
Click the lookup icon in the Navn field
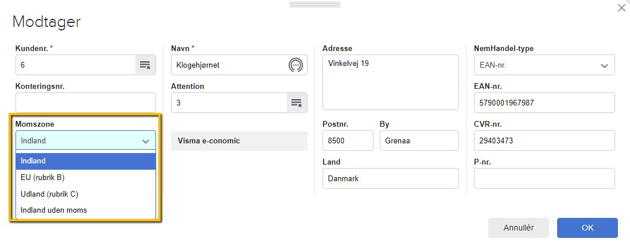click(295, 65)
